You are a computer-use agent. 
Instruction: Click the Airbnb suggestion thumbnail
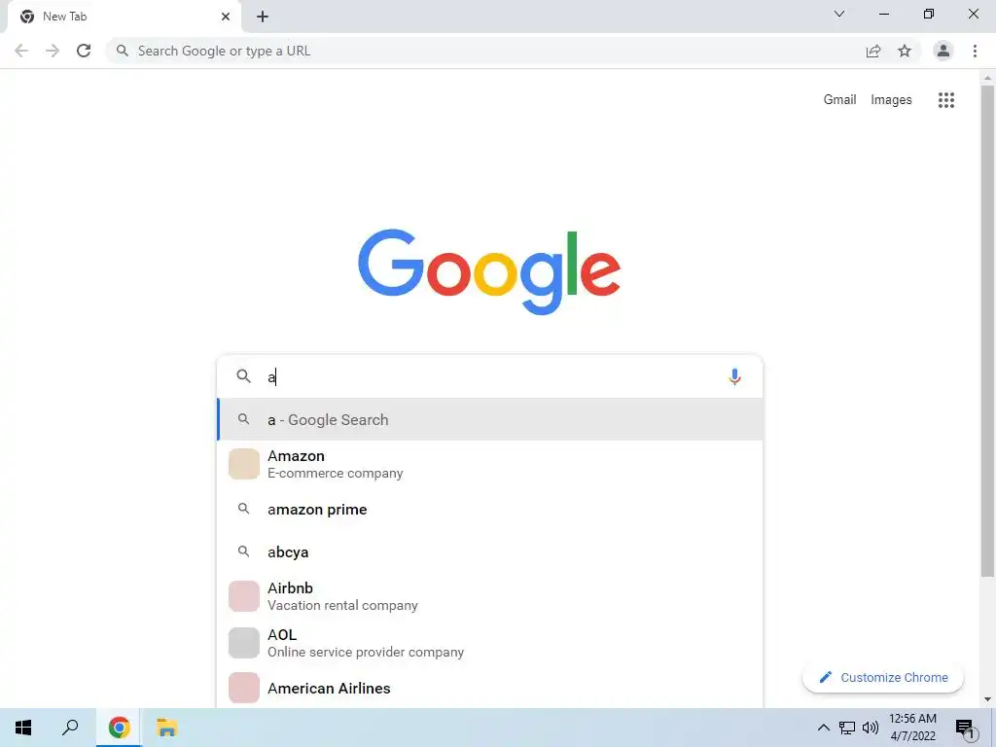[x=244, y=596]
